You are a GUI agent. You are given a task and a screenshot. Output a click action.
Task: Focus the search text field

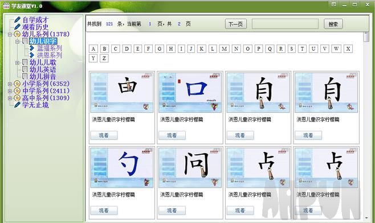click(285, 24)
